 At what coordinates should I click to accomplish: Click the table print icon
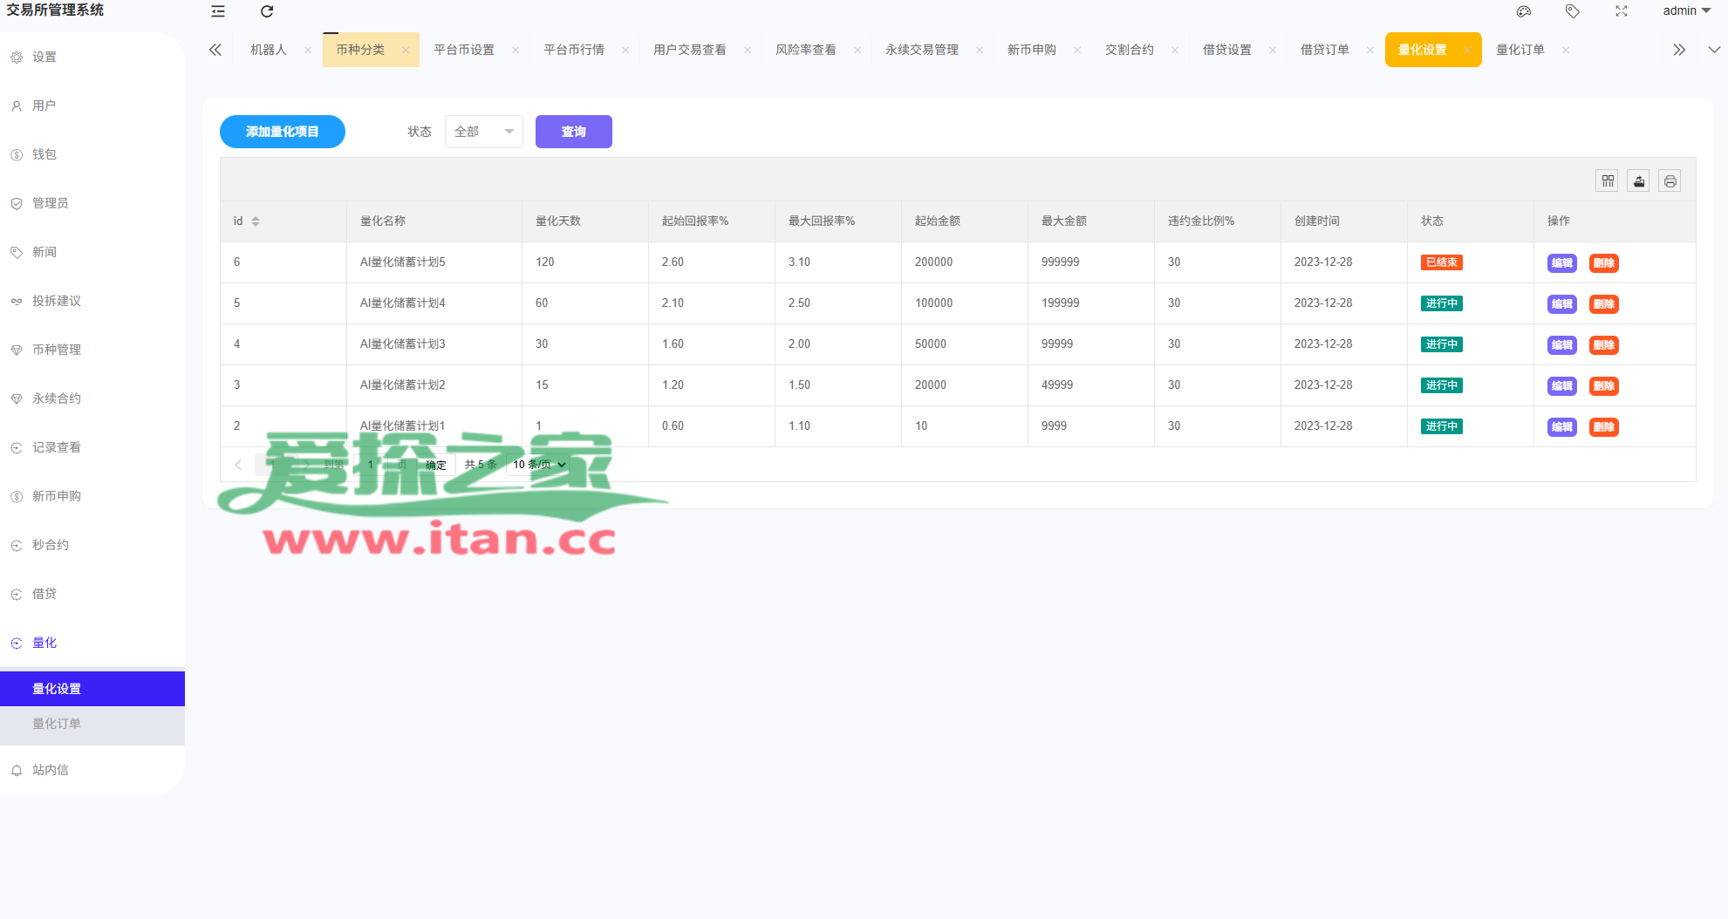1670,181
